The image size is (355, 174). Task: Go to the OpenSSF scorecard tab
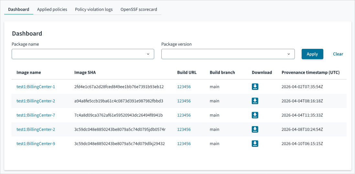(139, 9)
